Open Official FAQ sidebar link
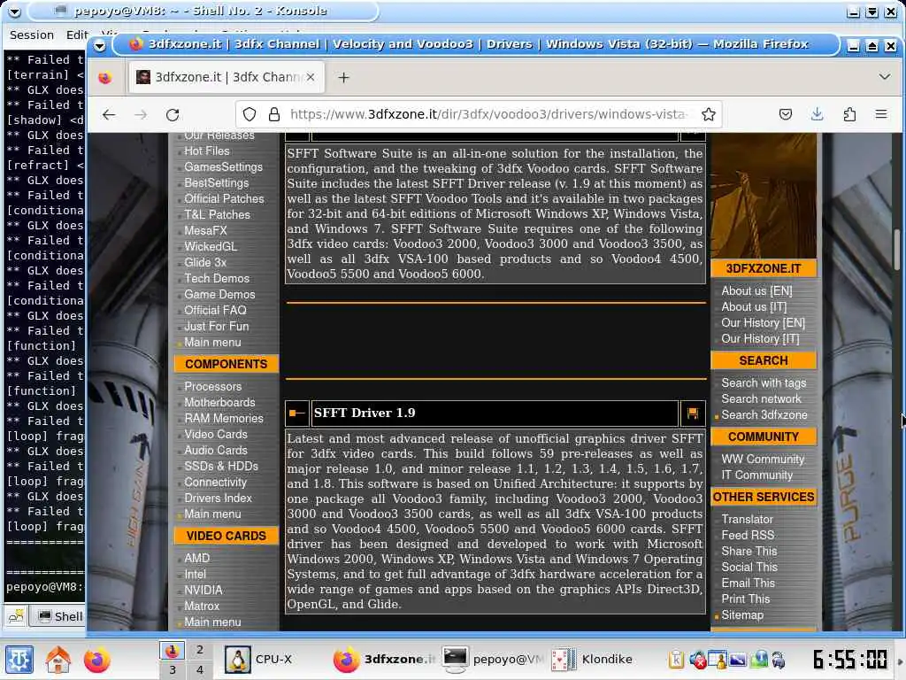Screen dimensions: 906x680 pyautogui.click(x=215, y=311)
